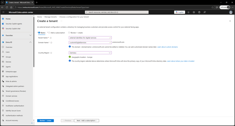Open Tenant governance (Preview) icon
Image resolution: width=235 pixels, height=126 pixels.
[3, 91]
